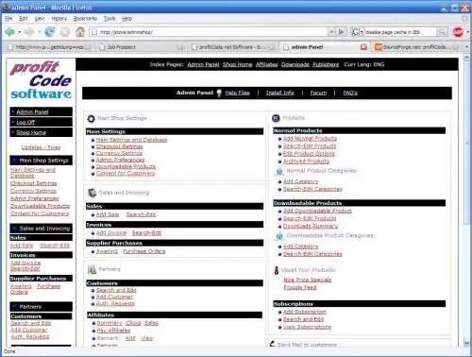Click the Products section round icon
This screenshot has width=472, height=357.
click(276, 118)
